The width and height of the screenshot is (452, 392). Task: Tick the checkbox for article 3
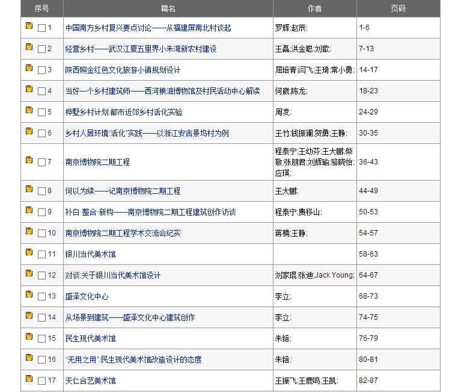tap(42, 70)
